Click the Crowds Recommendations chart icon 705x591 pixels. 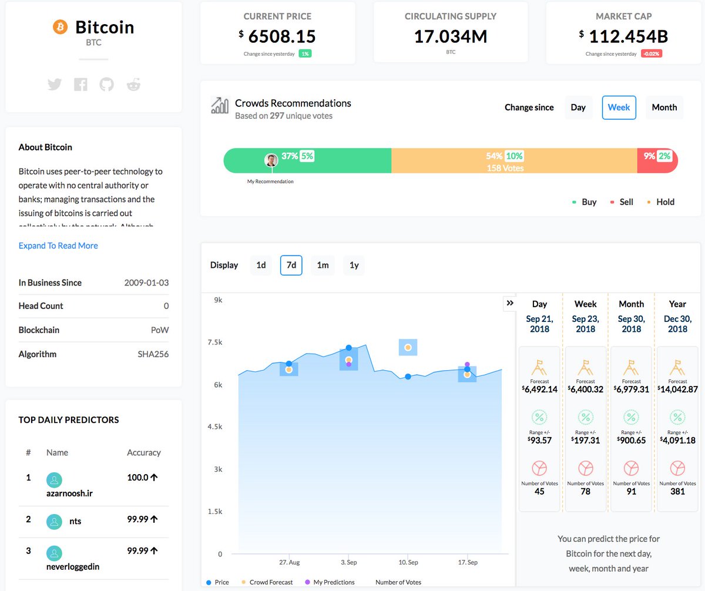(x=220, y=106)
